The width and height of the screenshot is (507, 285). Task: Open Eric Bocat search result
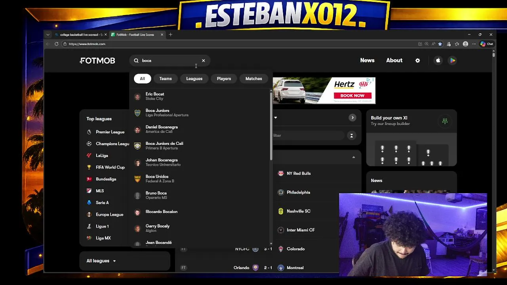pos(200,96)
